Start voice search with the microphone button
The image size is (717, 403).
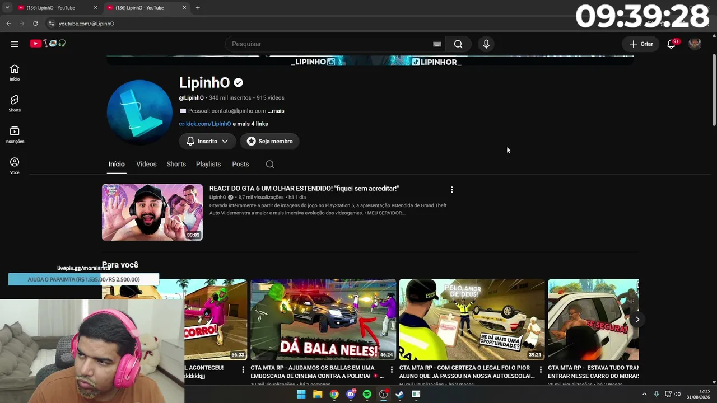point(486,44)
